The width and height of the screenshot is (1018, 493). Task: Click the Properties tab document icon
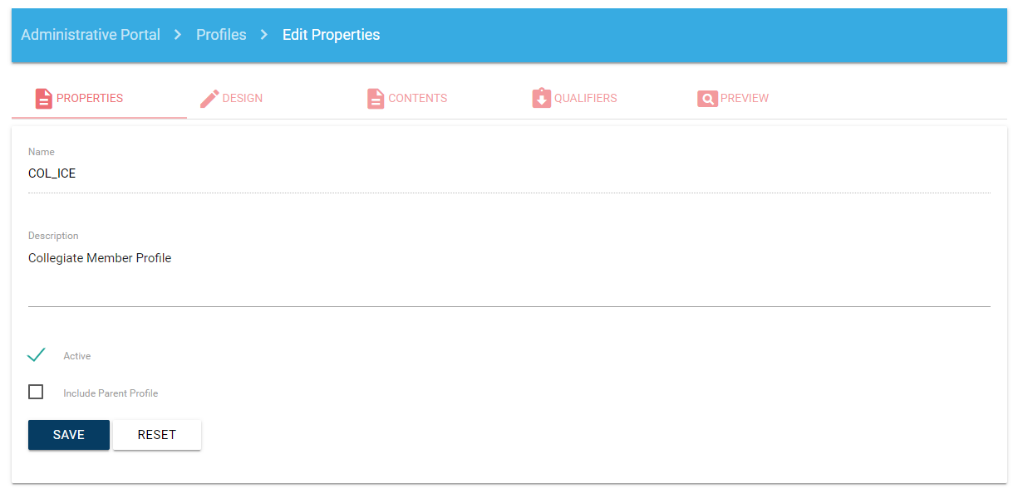[43, 99]
